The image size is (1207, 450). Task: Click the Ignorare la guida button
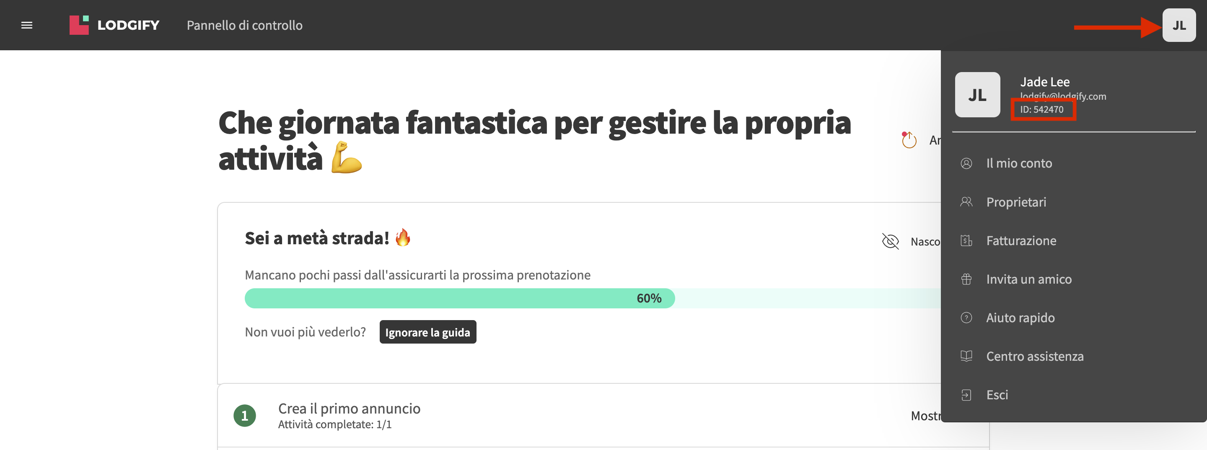point(428,332)
